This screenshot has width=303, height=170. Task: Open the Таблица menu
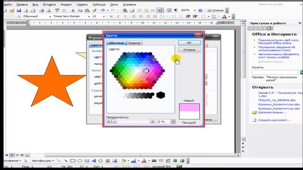(x=98, y=4)
